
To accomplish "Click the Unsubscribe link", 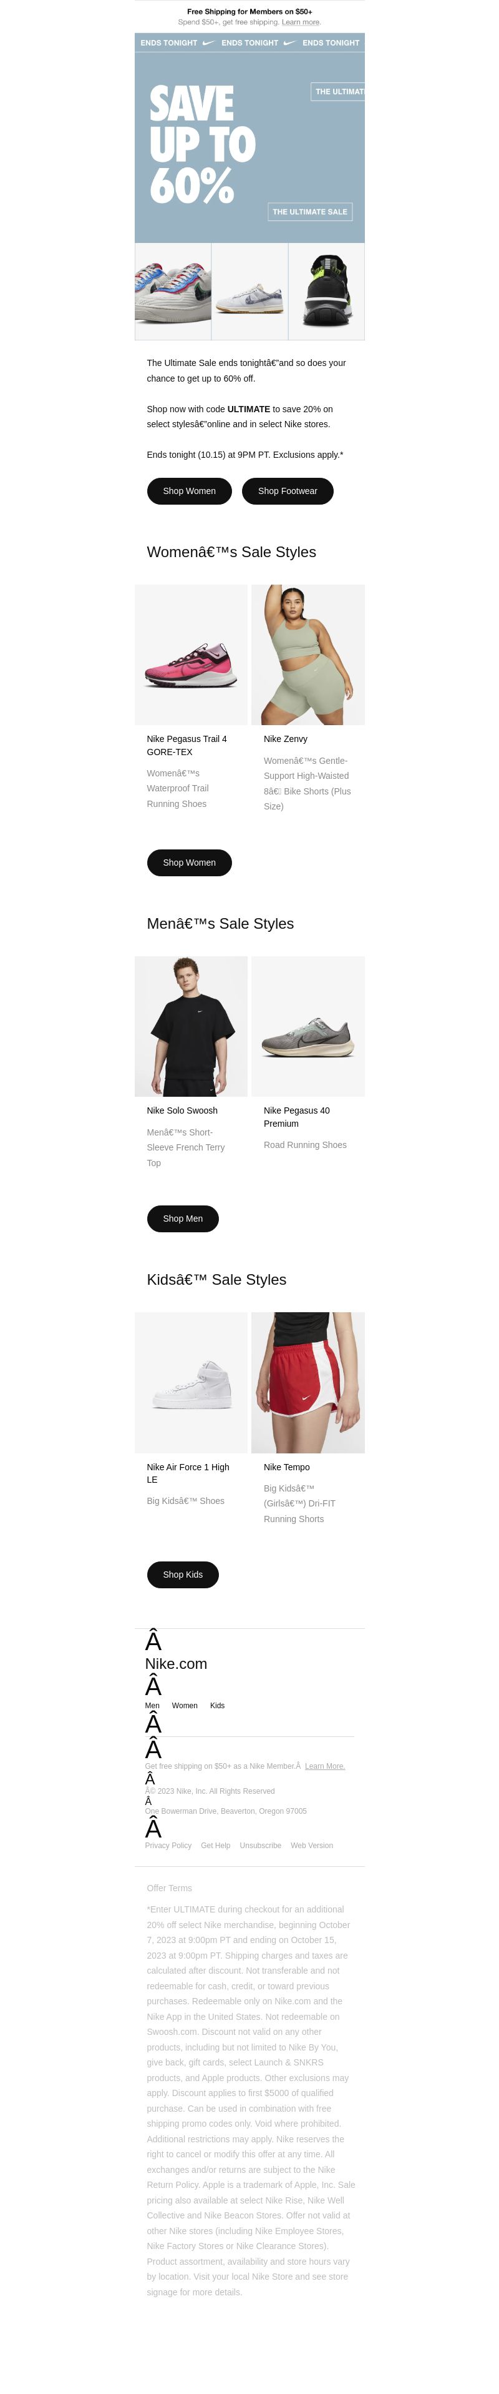I will (261, 1846).
